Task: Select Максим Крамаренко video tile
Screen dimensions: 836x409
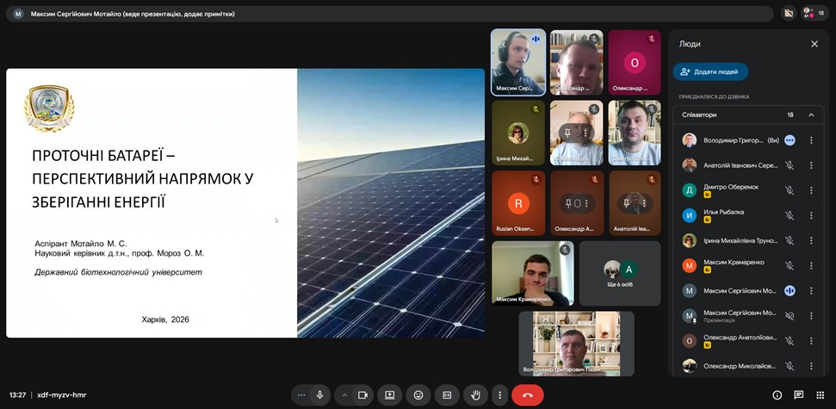Action: pyautogui.click(x=532, y=273)
